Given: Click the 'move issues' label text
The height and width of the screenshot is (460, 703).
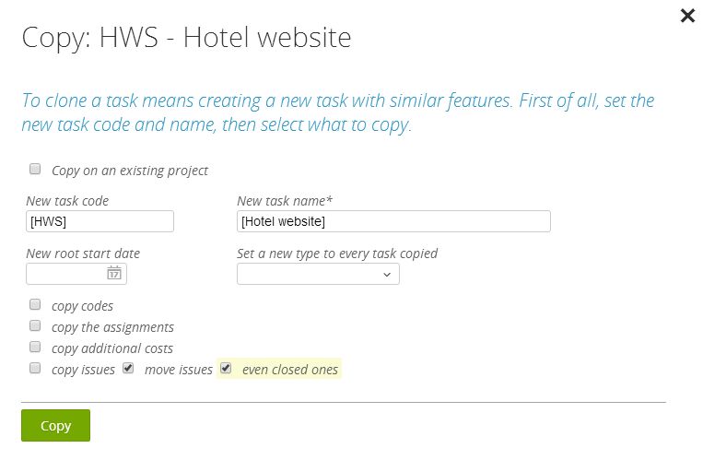Looking at the screenshot, I should click(179, 370).
